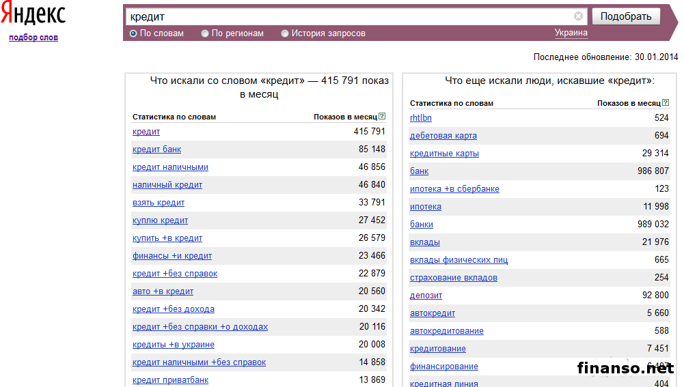Click help icon beside right Показов в месяц

666,103
